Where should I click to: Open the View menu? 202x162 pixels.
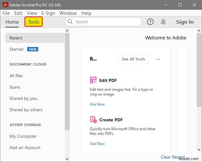[x=32, y=13]
